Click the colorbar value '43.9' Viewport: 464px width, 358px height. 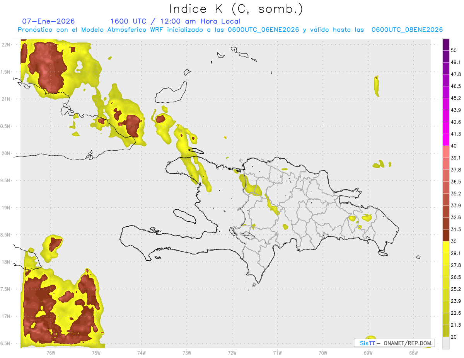456,110
